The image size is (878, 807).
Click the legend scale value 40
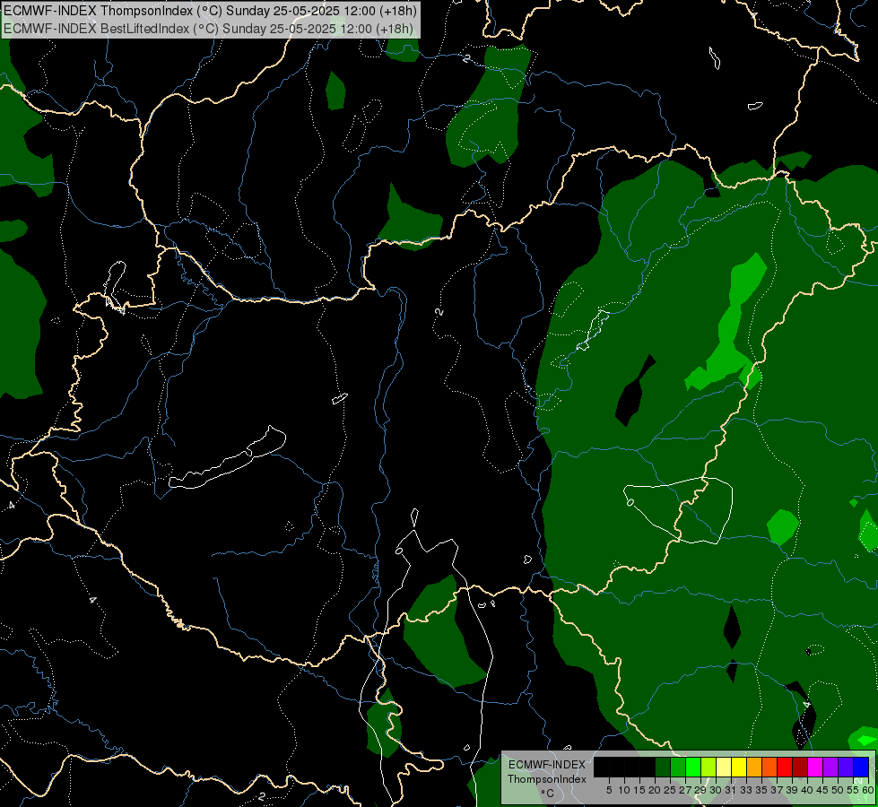point(807,790)
